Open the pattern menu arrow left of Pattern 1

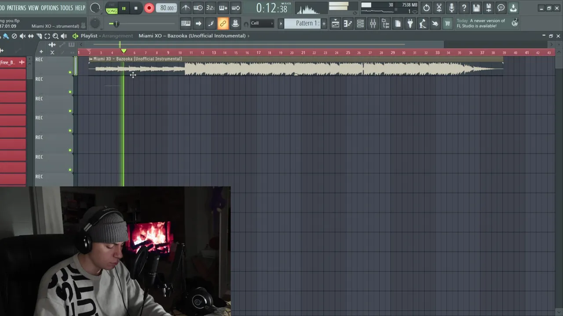pyautogui.click(x=281, y=23)
